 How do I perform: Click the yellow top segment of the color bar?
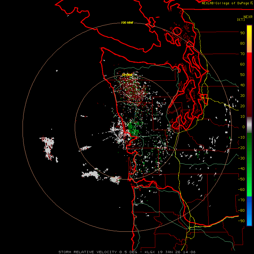pyautogui.click(x=249, y=39)
